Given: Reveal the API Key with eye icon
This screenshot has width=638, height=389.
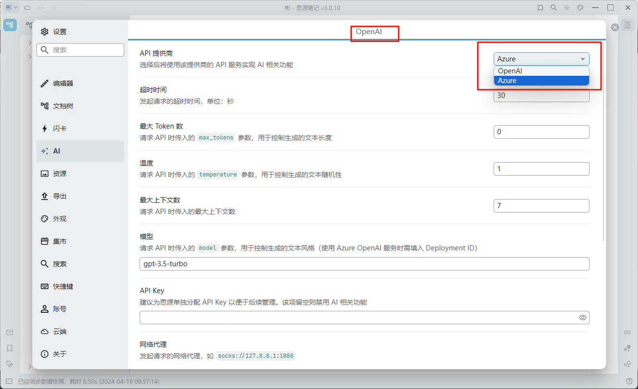Looking at the screenshot, I should (x=583, y=318).
